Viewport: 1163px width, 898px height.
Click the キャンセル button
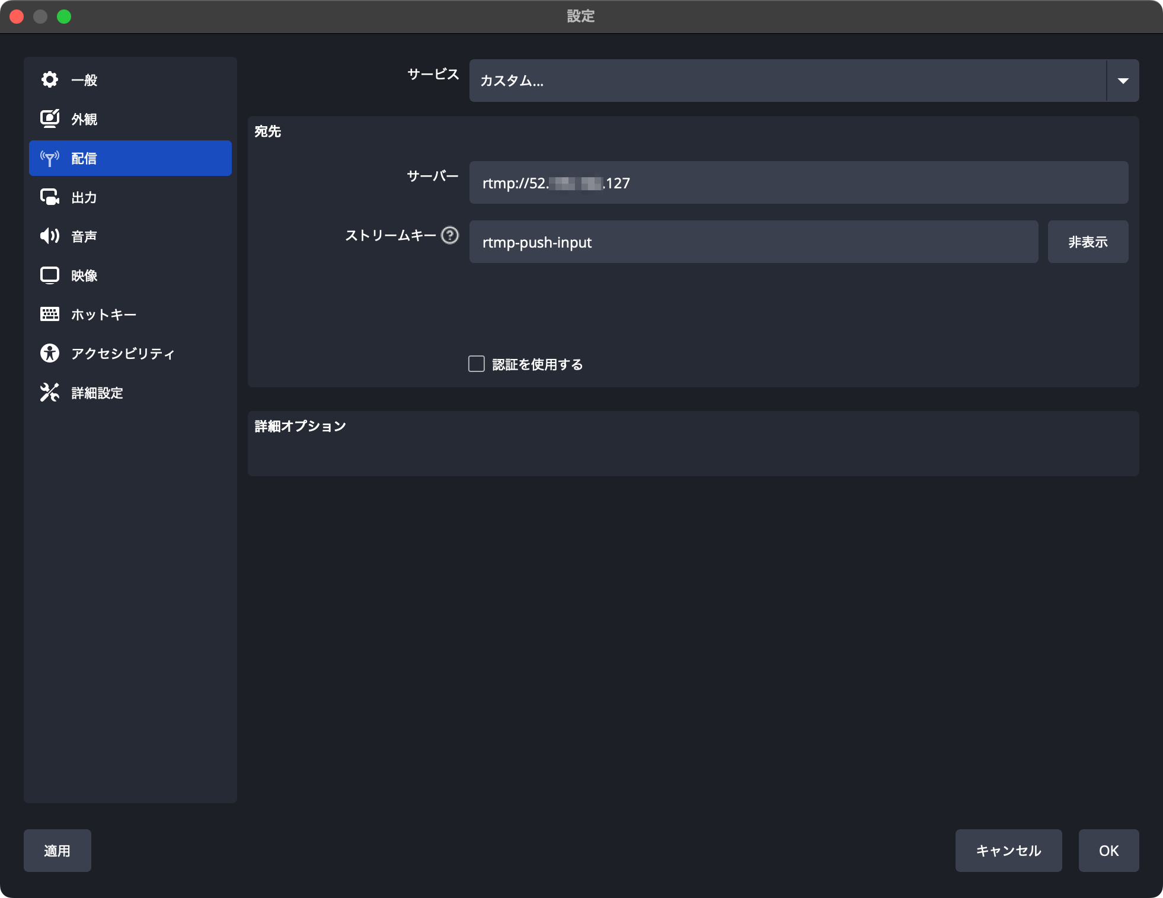pos(1008,851)
